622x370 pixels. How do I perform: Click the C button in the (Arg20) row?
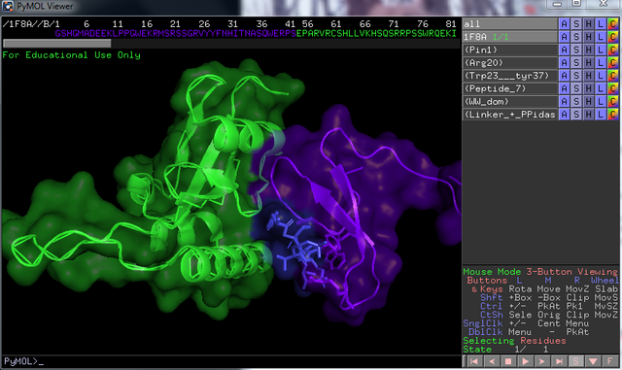[613, 63]
